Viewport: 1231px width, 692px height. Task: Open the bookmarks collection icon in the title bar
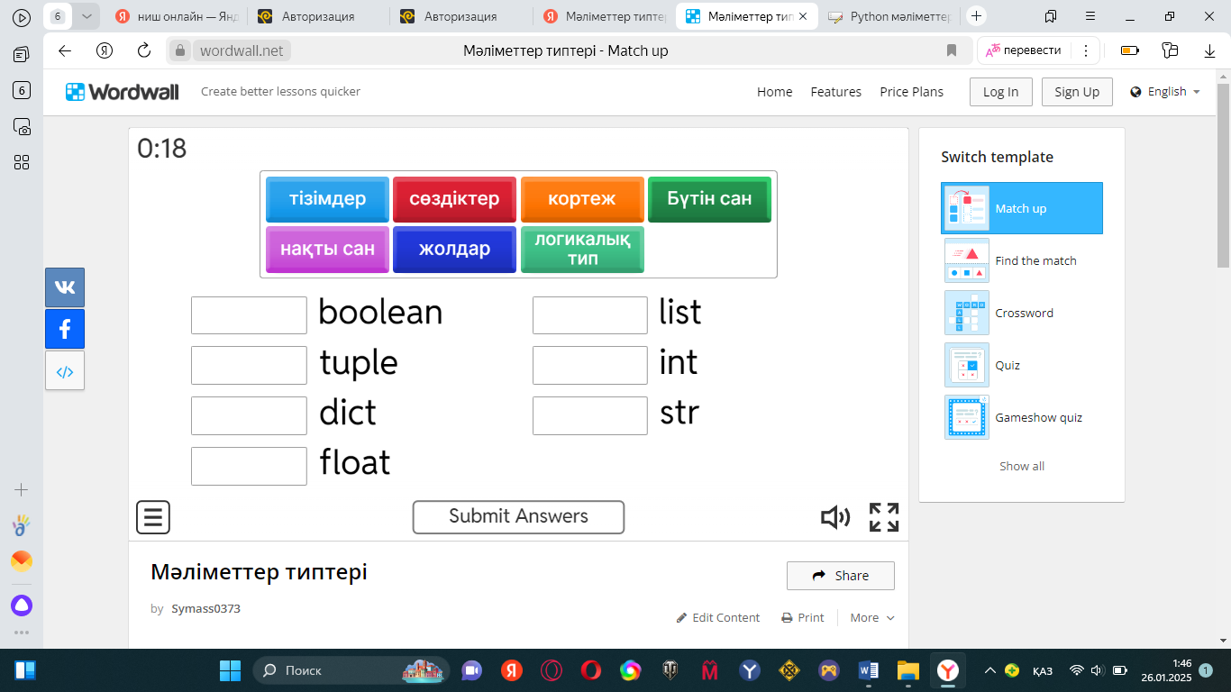click(1051, 16)
